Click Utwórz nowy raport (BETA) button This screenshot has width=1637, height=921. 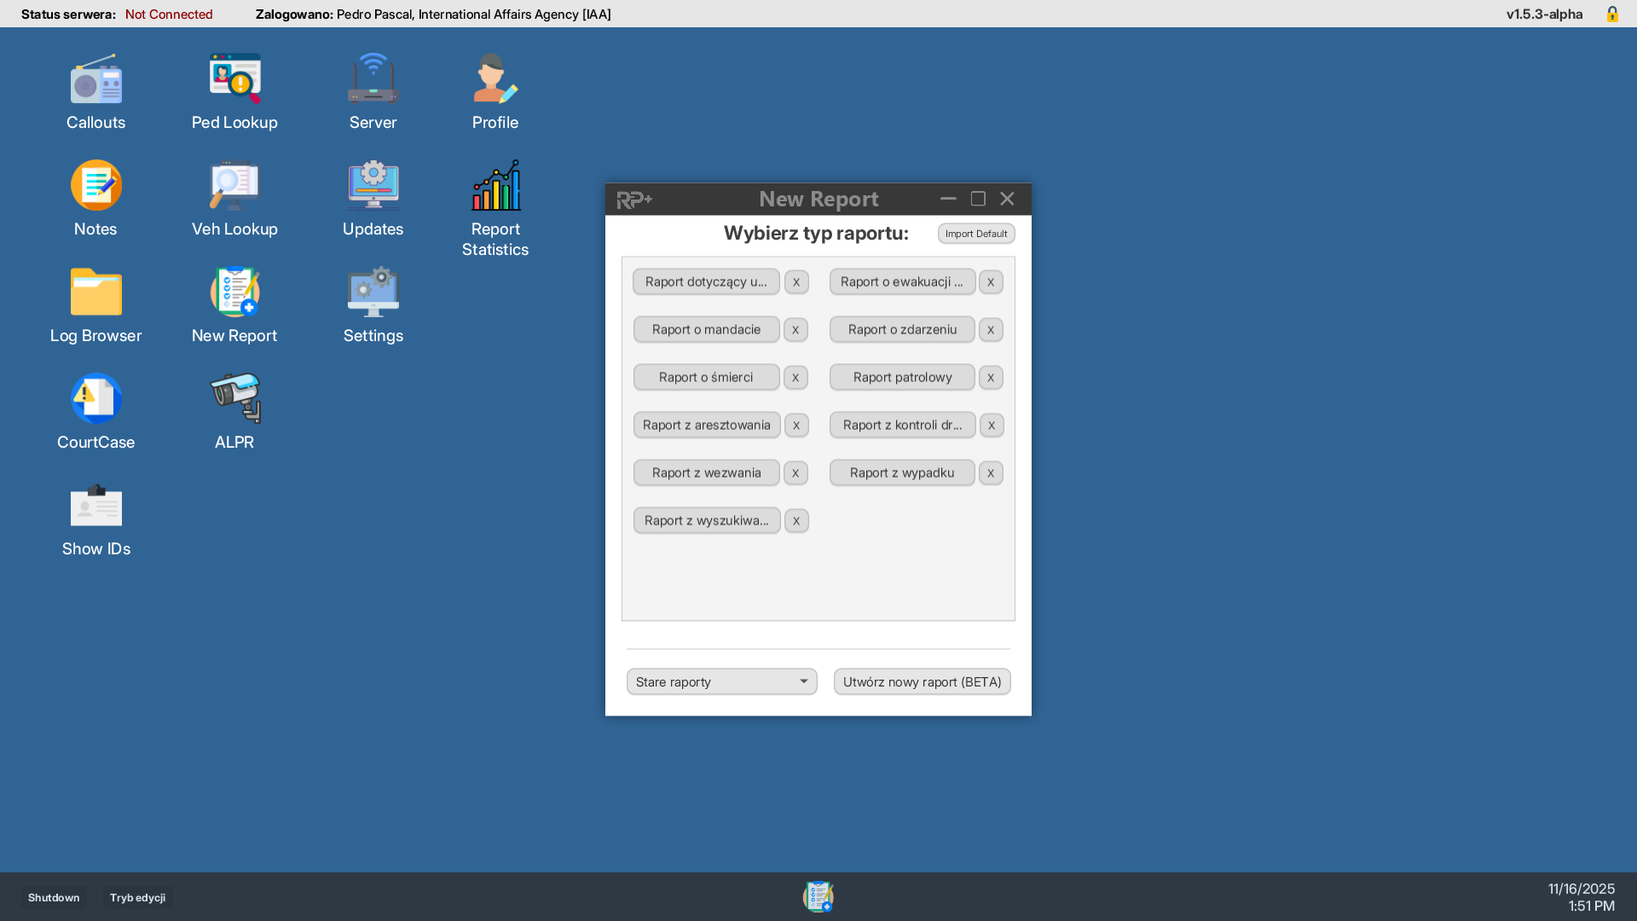coord(922,681)
